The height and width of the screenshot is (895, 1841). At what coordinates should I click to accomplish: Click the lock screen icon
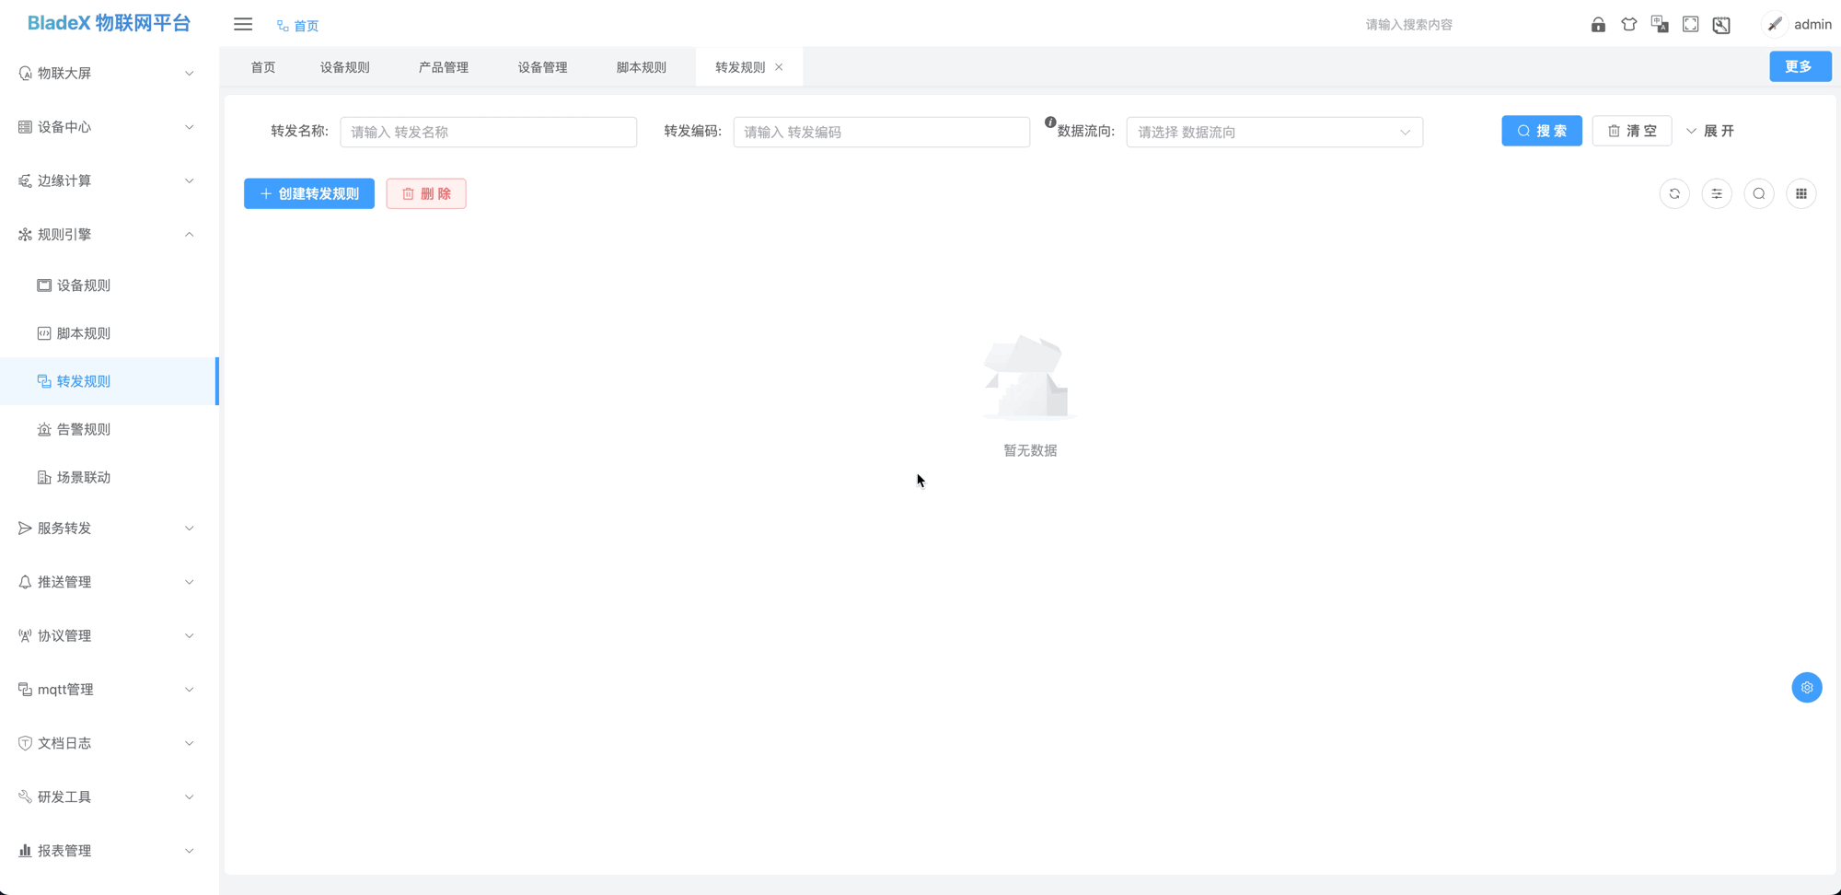click(x=1599, y=24)
